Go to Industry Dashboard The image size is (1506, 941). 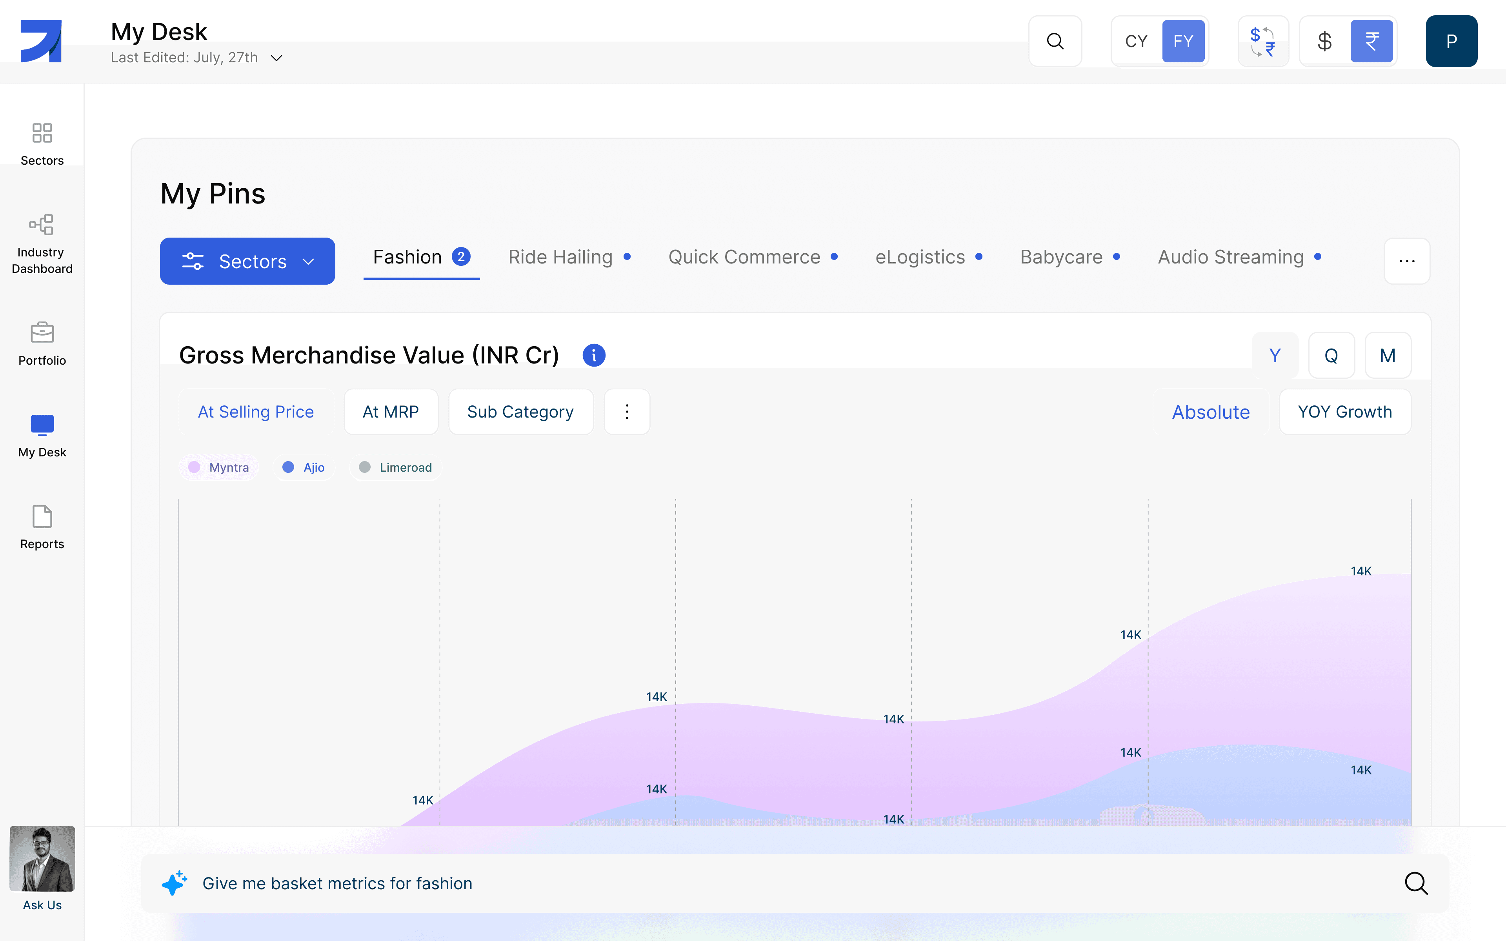tap(42, 245)
